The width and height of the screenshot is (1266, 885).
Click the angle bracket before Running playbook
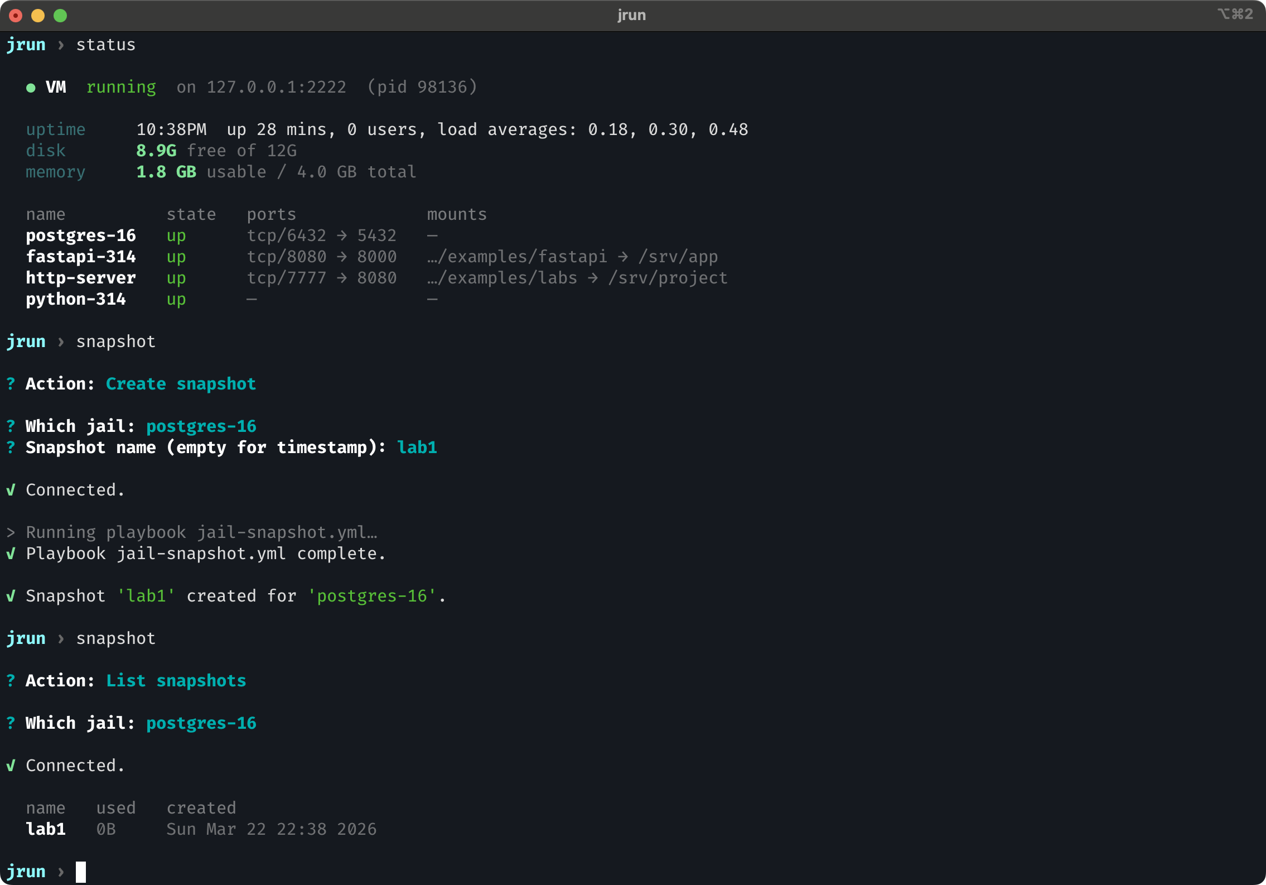(x=11, y=532)
